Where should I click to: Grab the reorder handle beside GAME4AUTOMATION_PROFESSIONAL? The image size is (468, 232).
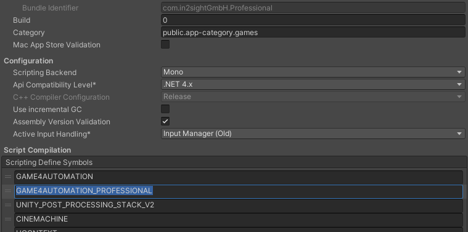pyautogui.click(x=8, y=191)
